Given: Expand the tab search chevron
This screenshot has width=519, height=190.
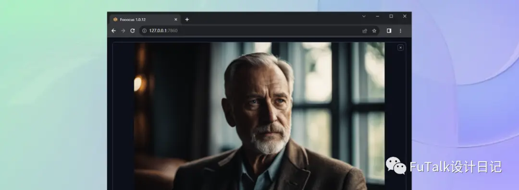Looking at the screenshot, I should pyautogui.click(x=364, y=16).
